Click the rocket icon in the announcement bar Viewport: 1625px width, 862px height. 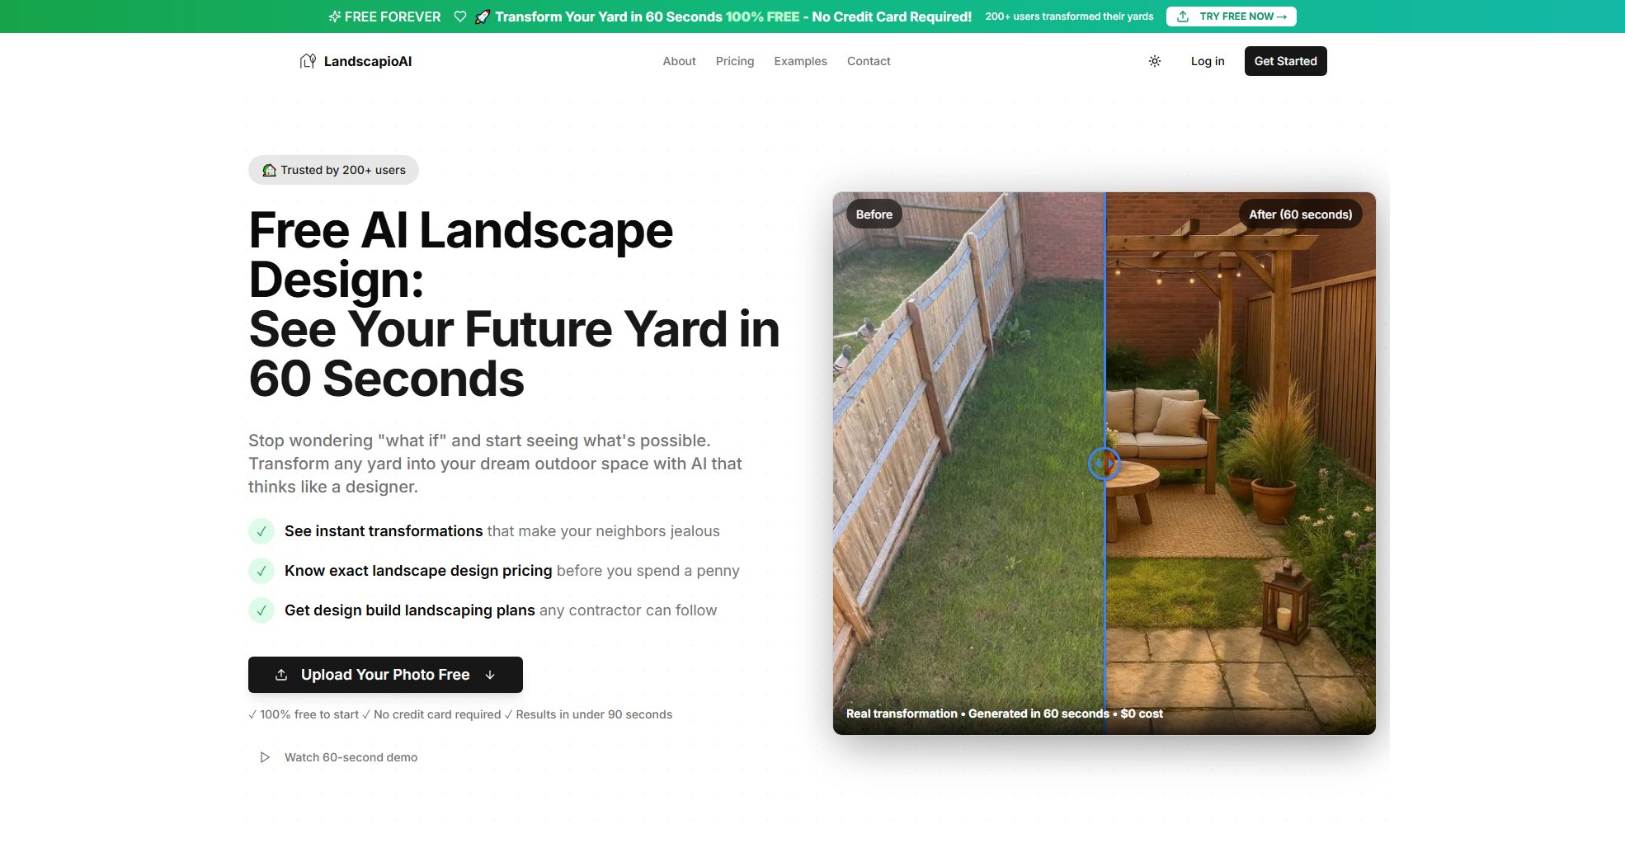point(482,16)
